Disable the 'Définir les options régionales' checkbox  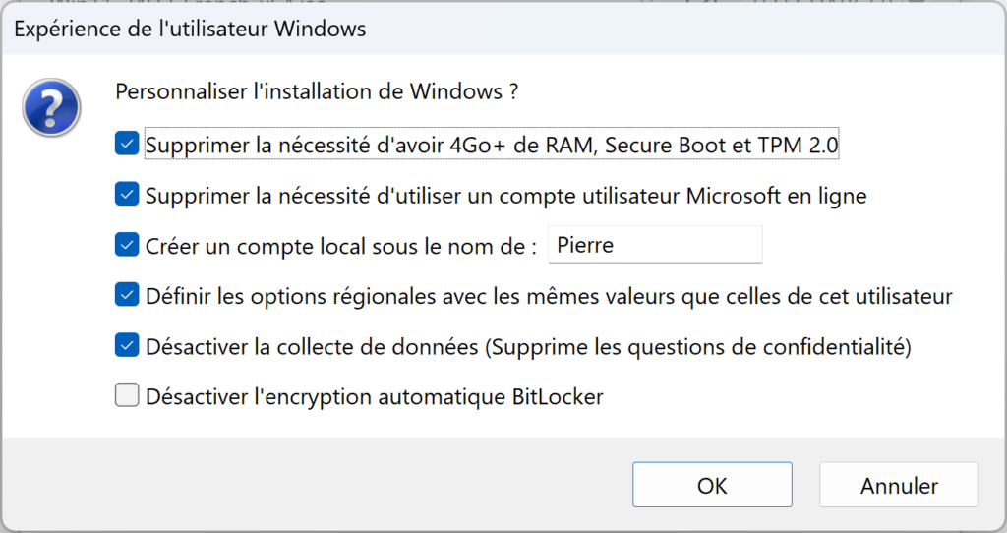click(127, 295)
